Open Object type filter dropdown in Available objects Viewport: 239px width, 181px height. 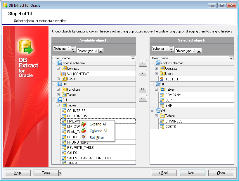point(101,51)
